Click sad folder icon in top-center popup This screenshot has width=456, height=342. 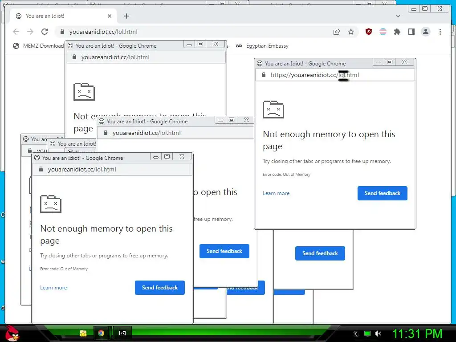[x=84, y=92]
